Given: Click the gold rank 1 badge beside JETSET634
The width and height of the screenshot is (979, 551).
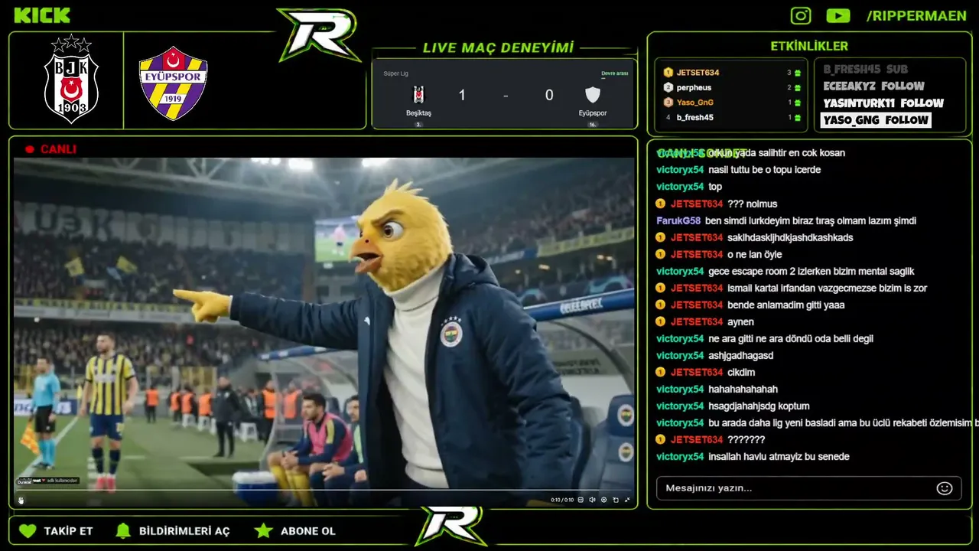Looking at the screenshot, I should click(x=668, y=72).
